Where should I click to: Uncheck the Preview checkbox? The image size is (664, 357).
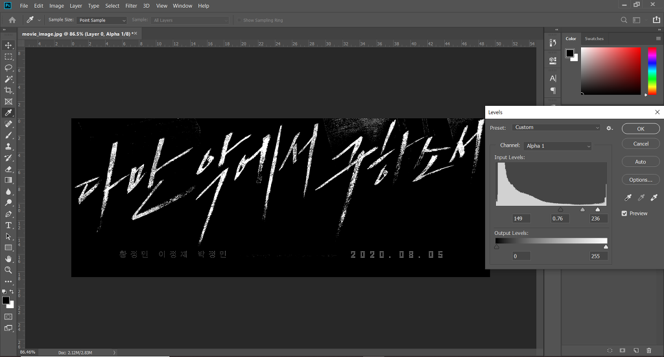(624, 214)
